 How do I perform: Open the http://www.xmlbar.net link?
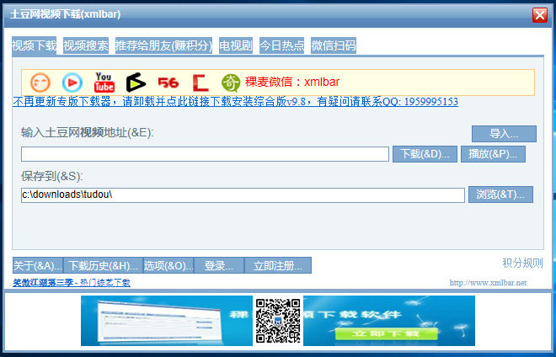tap(488, 283)
